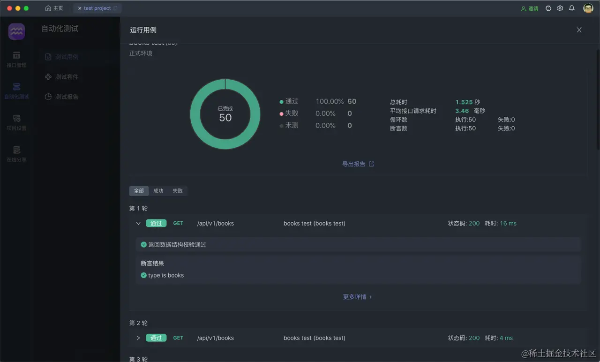Collapse the round 1 books test case
Screen dimensions: 600x362
[x=138, y=223]
